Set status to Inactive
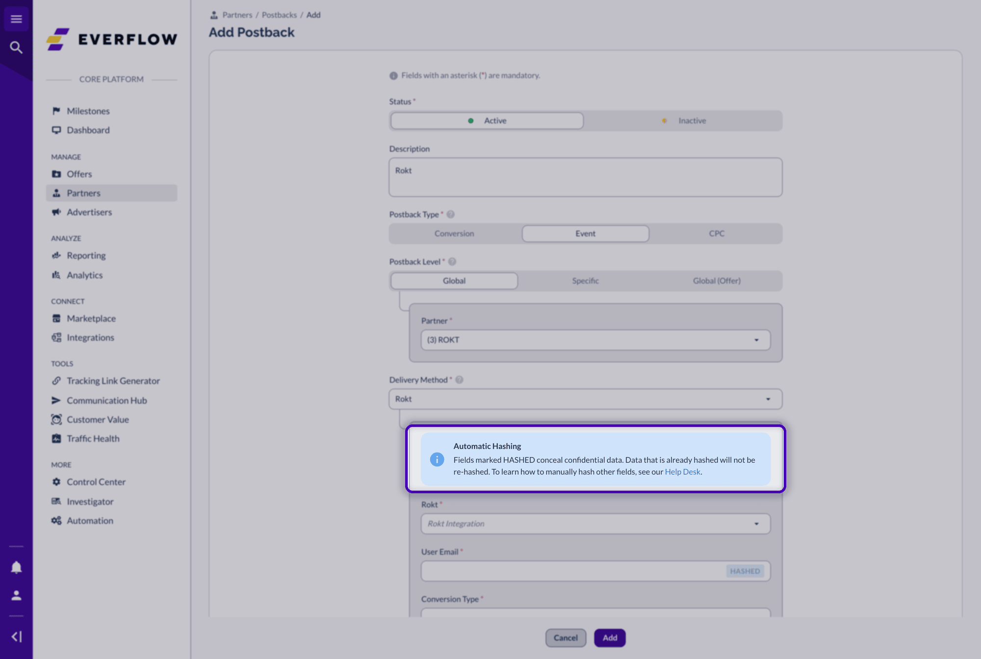The image size is (981, 659). (x=684, y=121)
